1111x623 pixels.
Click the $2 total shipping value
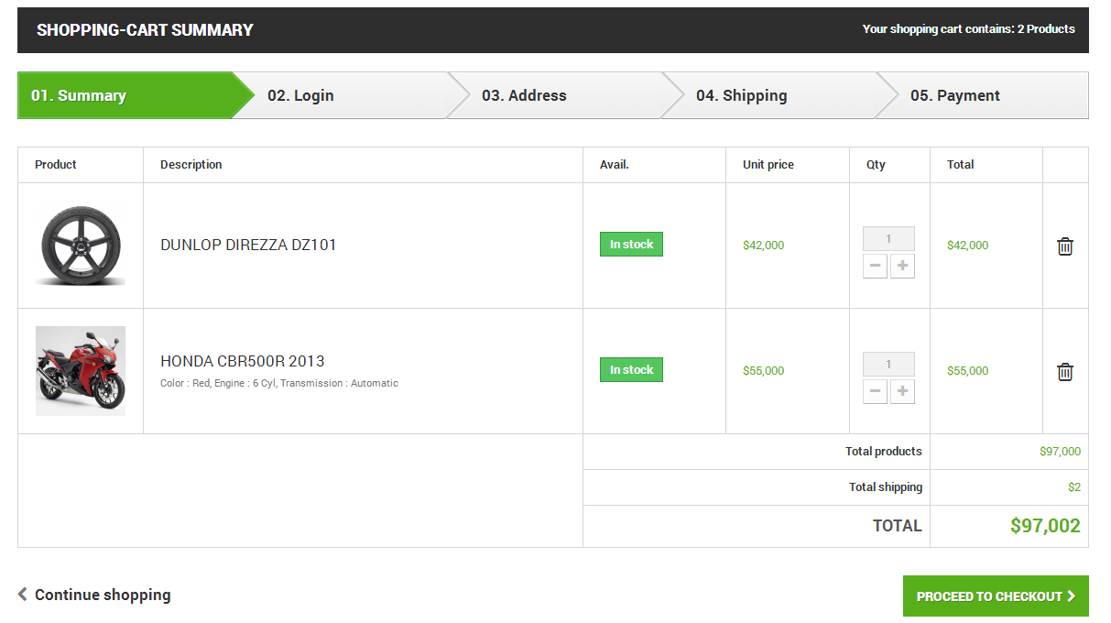(1074, 487)
